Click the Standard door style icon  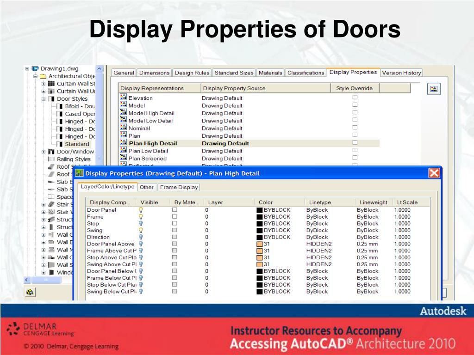pyautogui.click(x=60, y=144)
